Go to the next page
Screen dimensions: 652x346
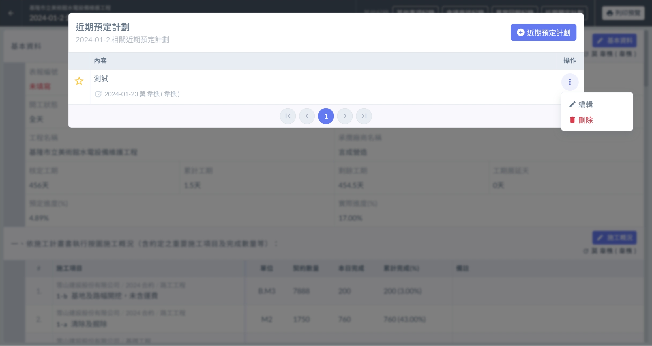[345, 116]
